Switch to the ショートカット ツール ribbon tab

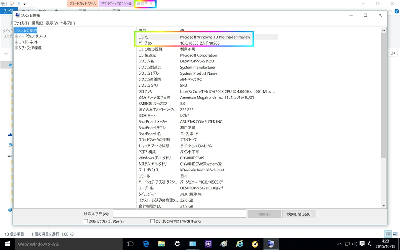[83, 4]
